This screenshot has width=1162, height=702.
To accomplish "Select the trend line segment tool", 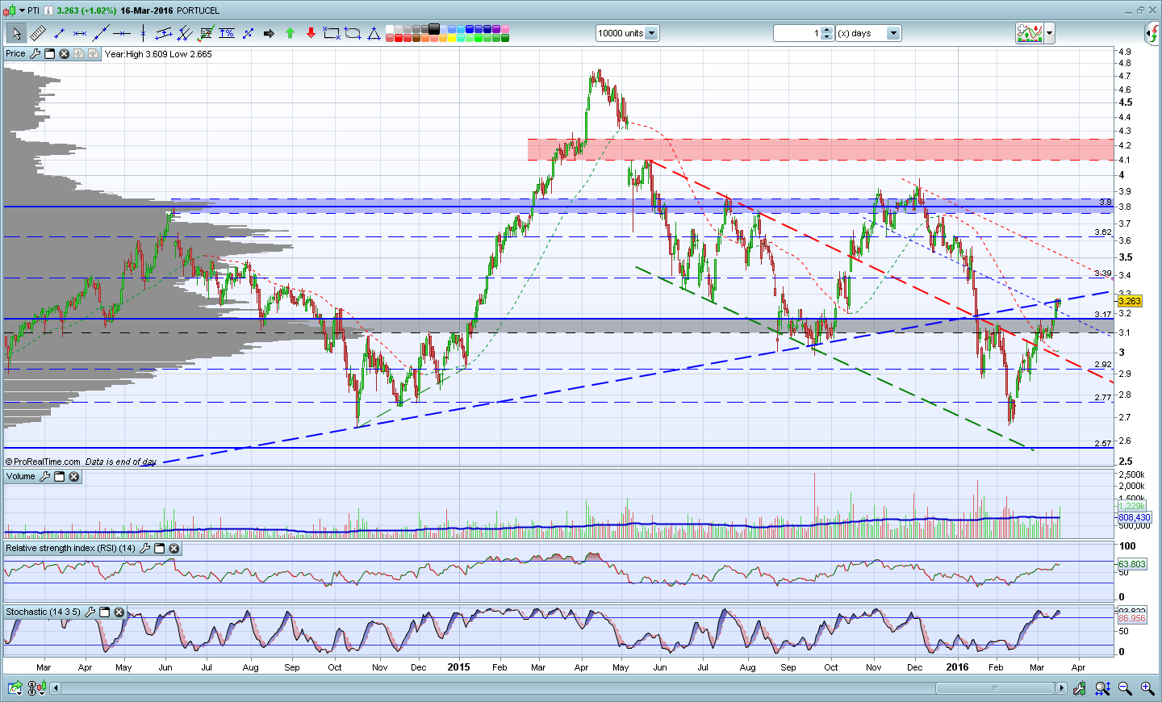I will click(59, 33).
